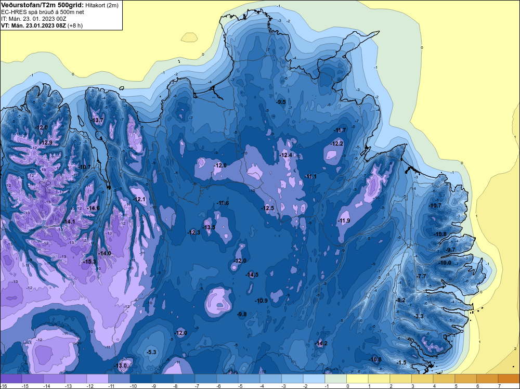Screen dimensions: 520x389
Task: Click the -13.5 temperature label
Action: click(209, 227)
